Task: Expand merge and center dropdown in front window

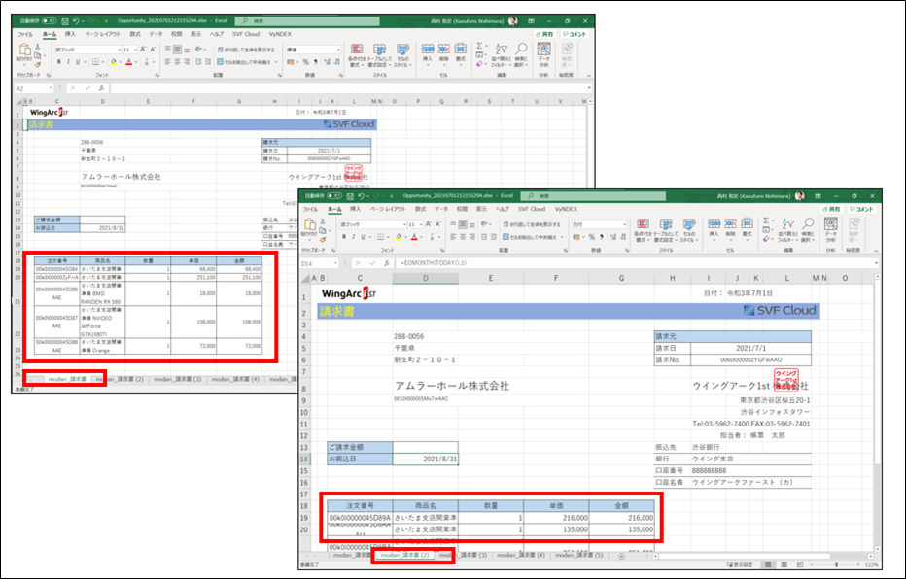Action: click(562, 237)
